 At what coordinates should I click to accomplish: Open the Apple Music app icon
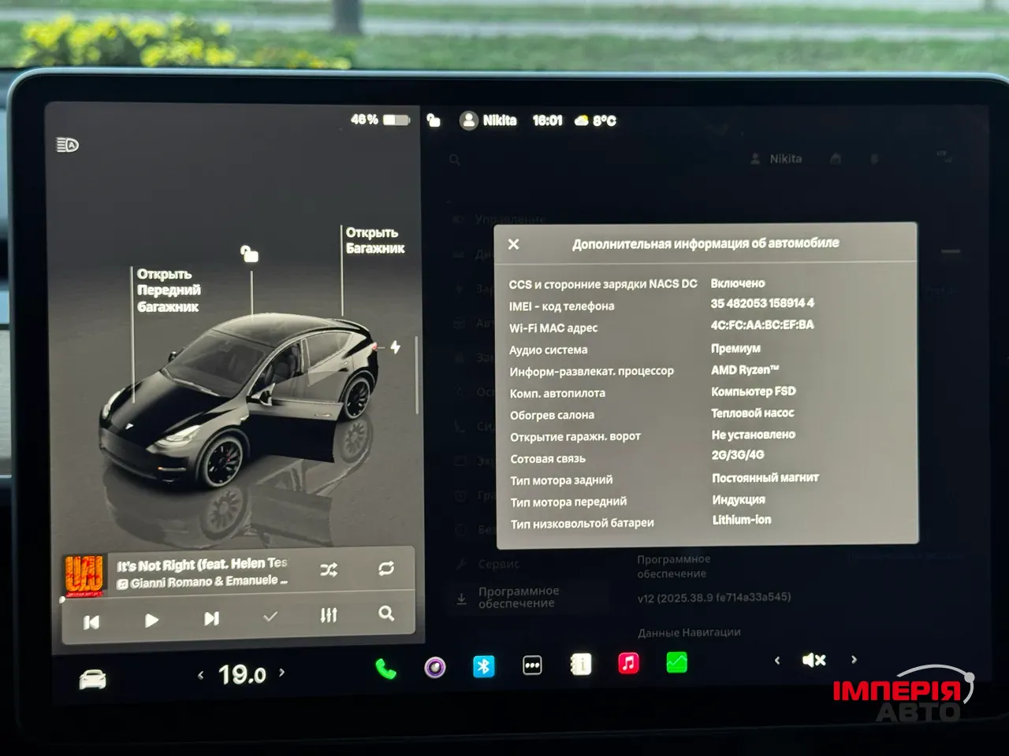coord(628,664)
